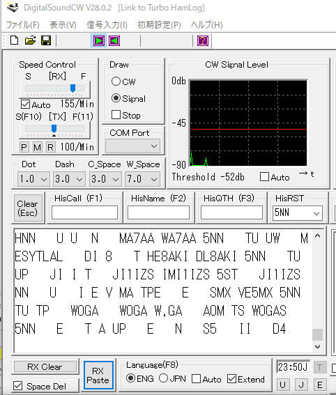The image size is (336, 395).
Task: Expand the COM Port dropdown
Action: (x=133, y=146)
